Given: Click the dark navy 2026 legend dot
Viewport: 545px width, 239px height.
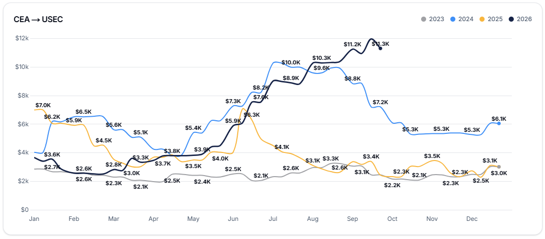Looking at the screenshot, I should tap(511, 19).
